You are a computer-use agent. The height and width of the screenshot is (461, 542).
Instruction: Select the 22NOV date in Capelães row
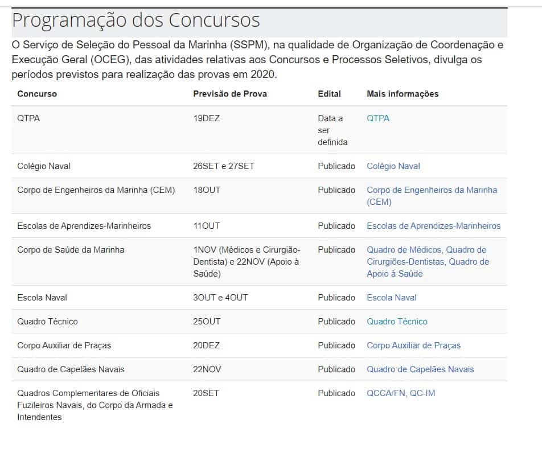pyautogui.click(x=207, y=369)
